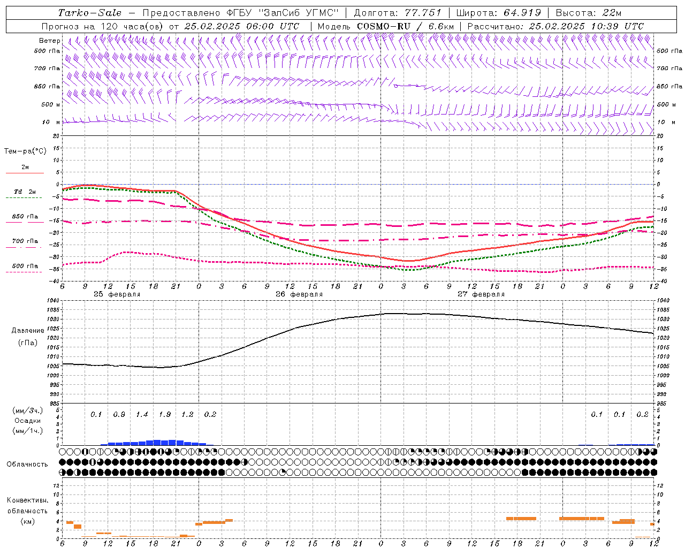Click the Ветер wind panel label
The image size is (685, 548).
click(49, 41)
